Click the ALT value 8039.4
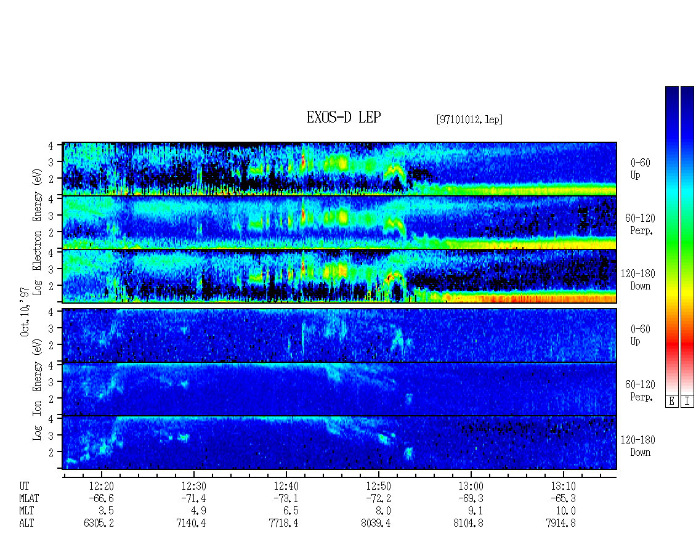This screenshot has height=539, width=696. point(376,524)
